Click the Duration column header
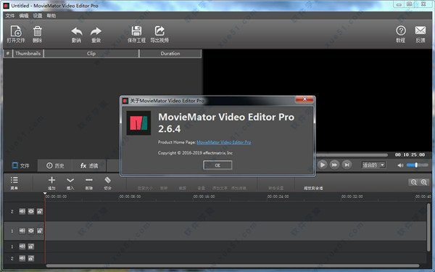 (x=170, y=53)
